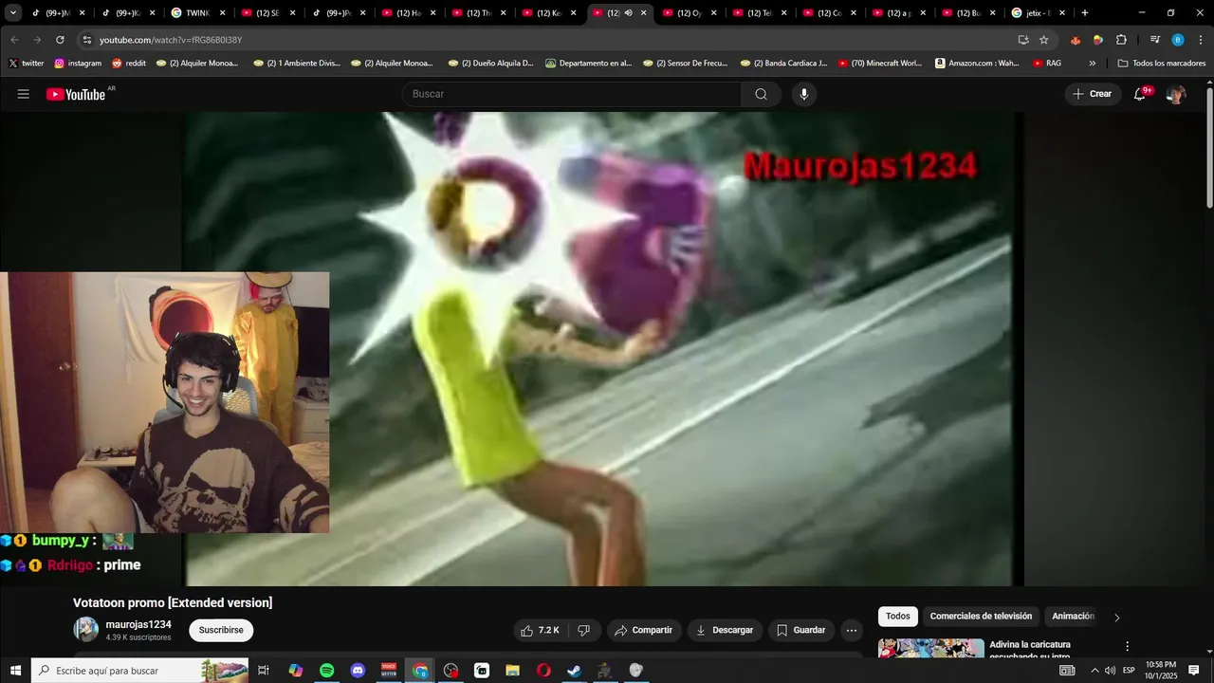The height and width of the screenshot is (683, 1214).
Task: Show hidden system tray icons chevron
Action: (1094, 671)
